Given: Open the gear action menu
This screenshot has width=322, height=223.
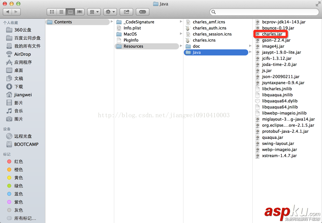Looking at the screenshot, I should 110,12.
